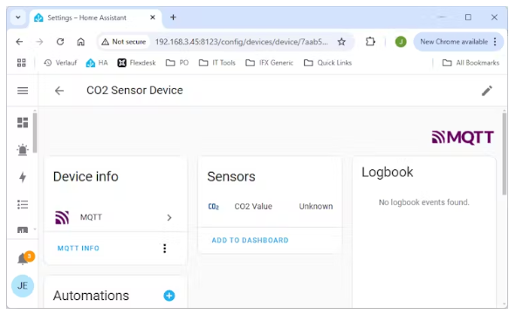The height and width of the screenshot is (314, 516).
Task: Open the three-dot menu beside MQTT INFO
Action: [164, 249]
